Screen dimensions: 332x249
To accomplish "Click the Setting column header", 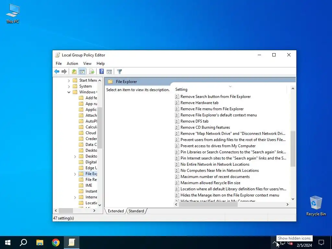I will (x=231, y=89).
